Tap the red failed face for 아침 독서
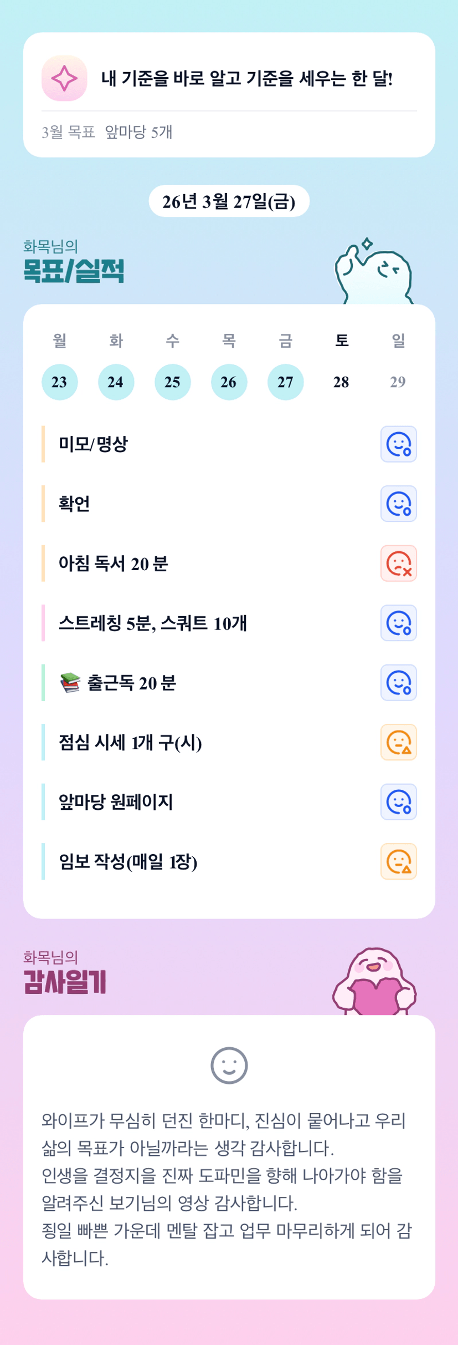This screenshot has height=1345, width=458. (x=398, y=564)
